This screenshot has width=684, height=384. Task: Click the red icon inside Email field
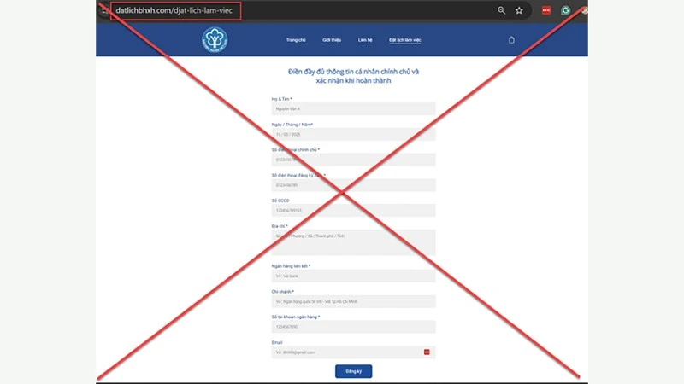coord(426,352)
